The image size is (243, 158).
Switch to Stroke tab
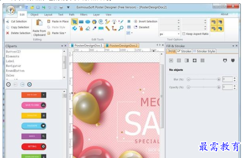coord(184,51)
